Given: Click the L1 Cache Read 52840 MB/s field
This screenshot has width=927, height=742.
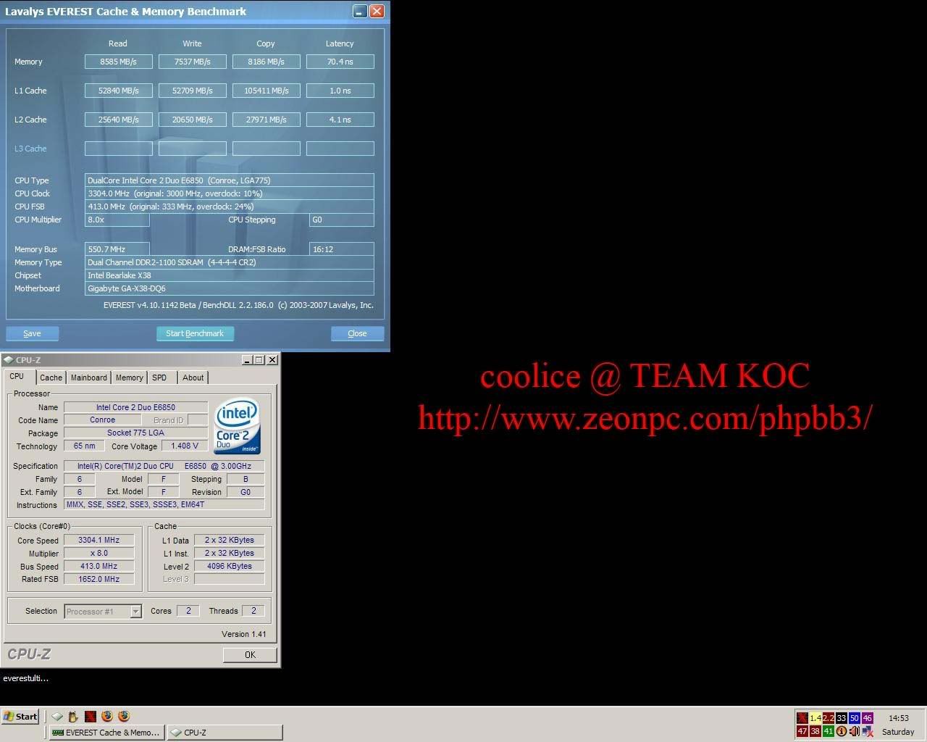Looking at the screenshot, I should tap(119, 91).
